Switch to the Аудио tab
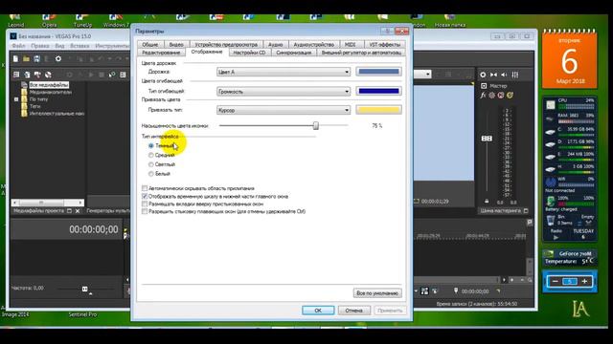The width and height of the screenshot is (613, 344). point(275,45)
